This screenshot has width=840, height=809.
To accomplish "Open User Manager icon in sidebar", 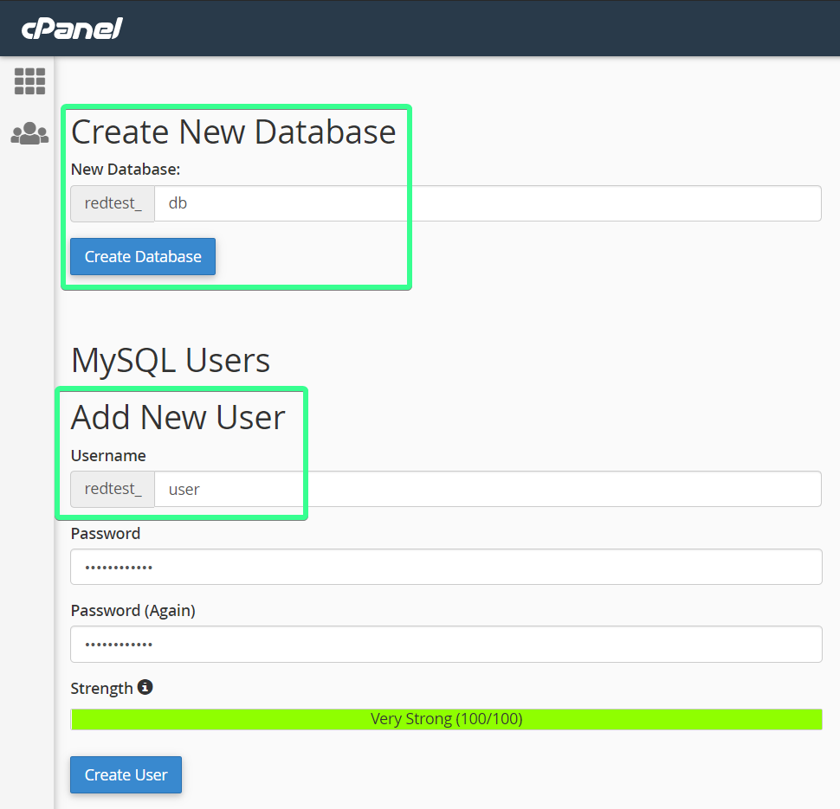I will point(29,133).
